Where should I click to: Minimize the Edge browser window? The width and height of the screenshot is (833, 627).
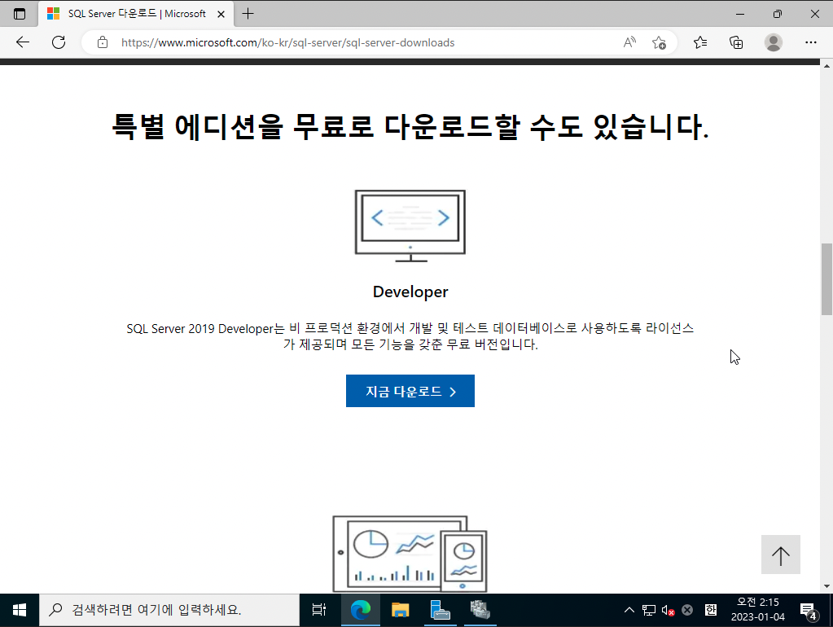coord(740,14)
